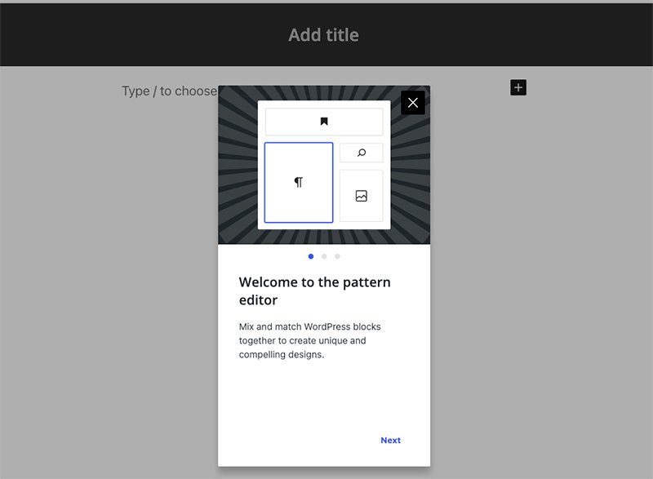
Task: Click the blank white area above Next
Action: [x=324, y=395]
